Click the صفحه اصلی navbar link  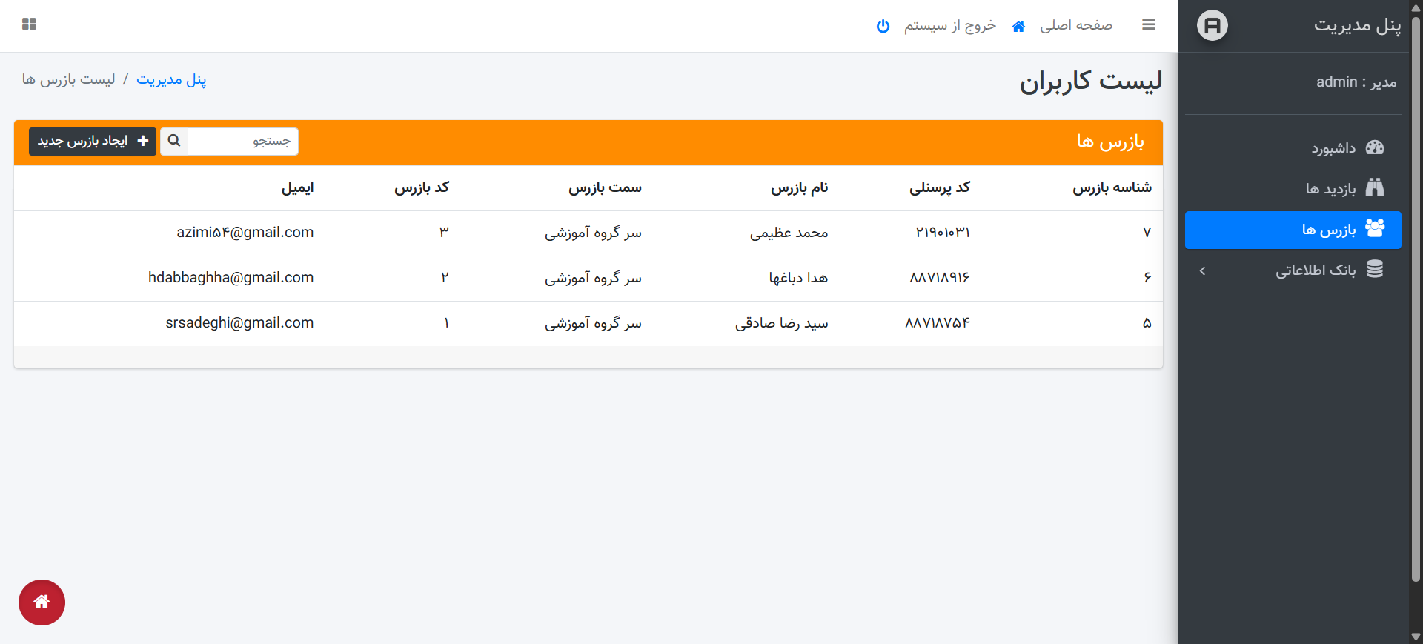click(1075, 26)
